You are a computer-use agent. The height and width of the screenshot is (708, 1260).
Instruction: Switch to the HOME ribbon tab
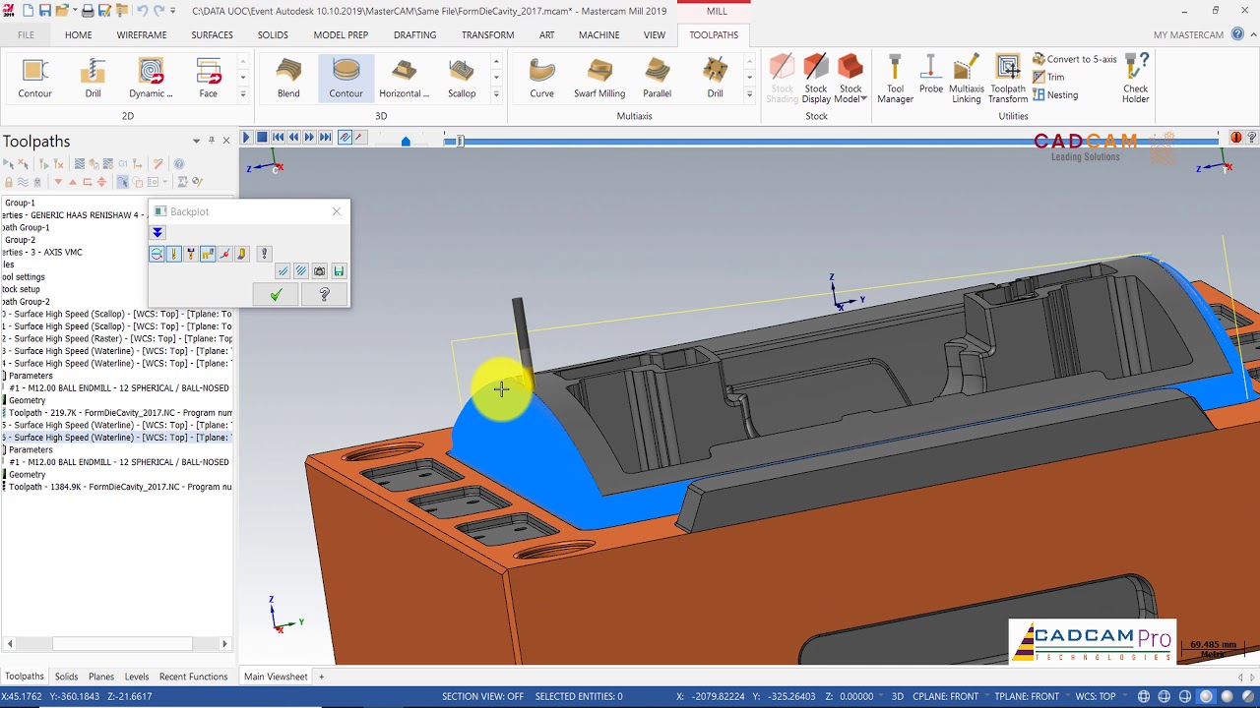click(x=78, y=34)
